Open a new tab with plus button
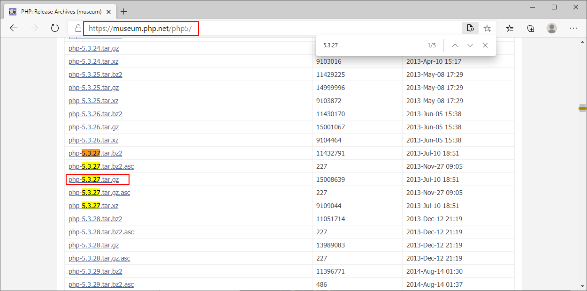587x291 pixels. pos(124,11)
